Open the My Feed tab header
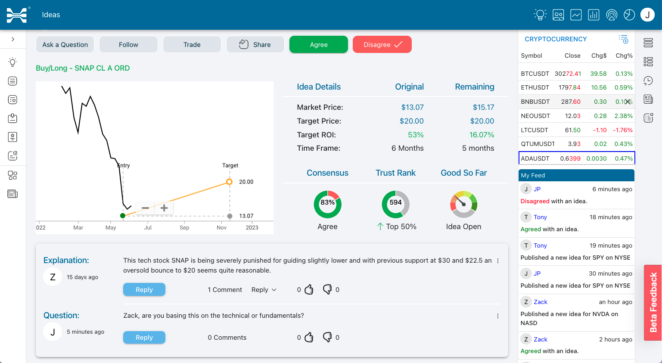Image resolution: width=662 pixels, height=363 pixels. 577,175
